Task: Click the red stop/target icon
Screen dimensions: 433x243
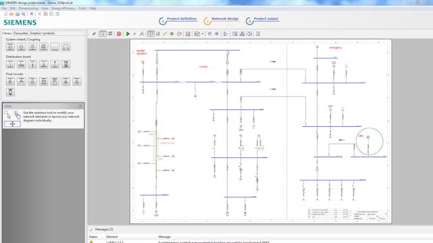Action: click(x=119, y=34)
